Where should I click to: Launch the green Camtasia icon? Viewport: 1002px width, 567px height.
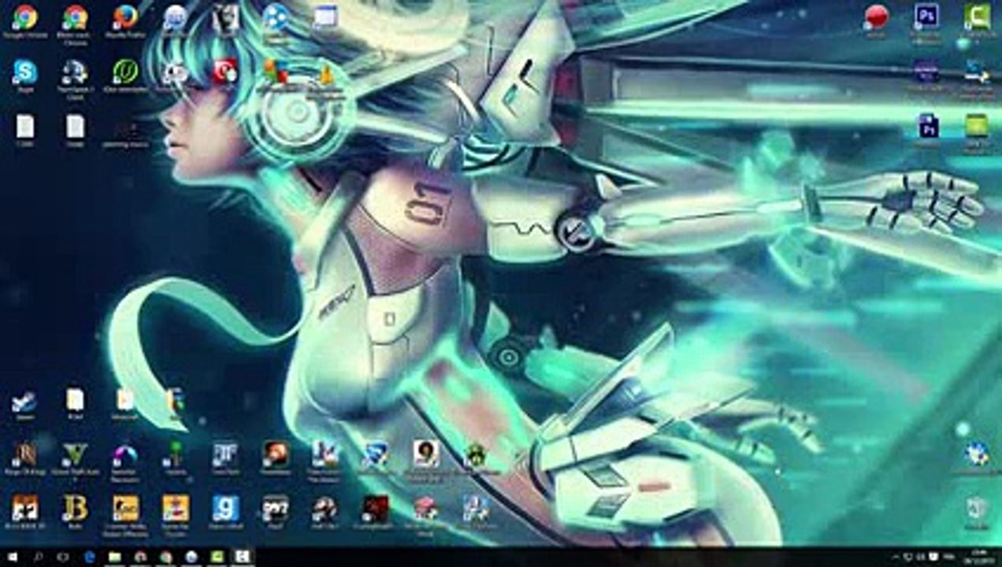click(x=977, y=17)
